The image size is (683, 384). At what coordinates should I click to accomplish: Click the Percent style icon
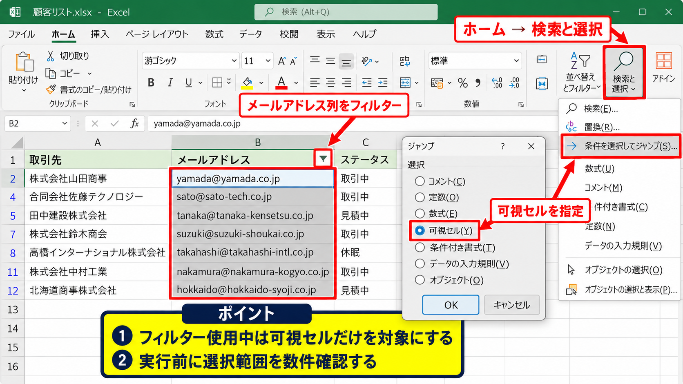coord(462,83)
